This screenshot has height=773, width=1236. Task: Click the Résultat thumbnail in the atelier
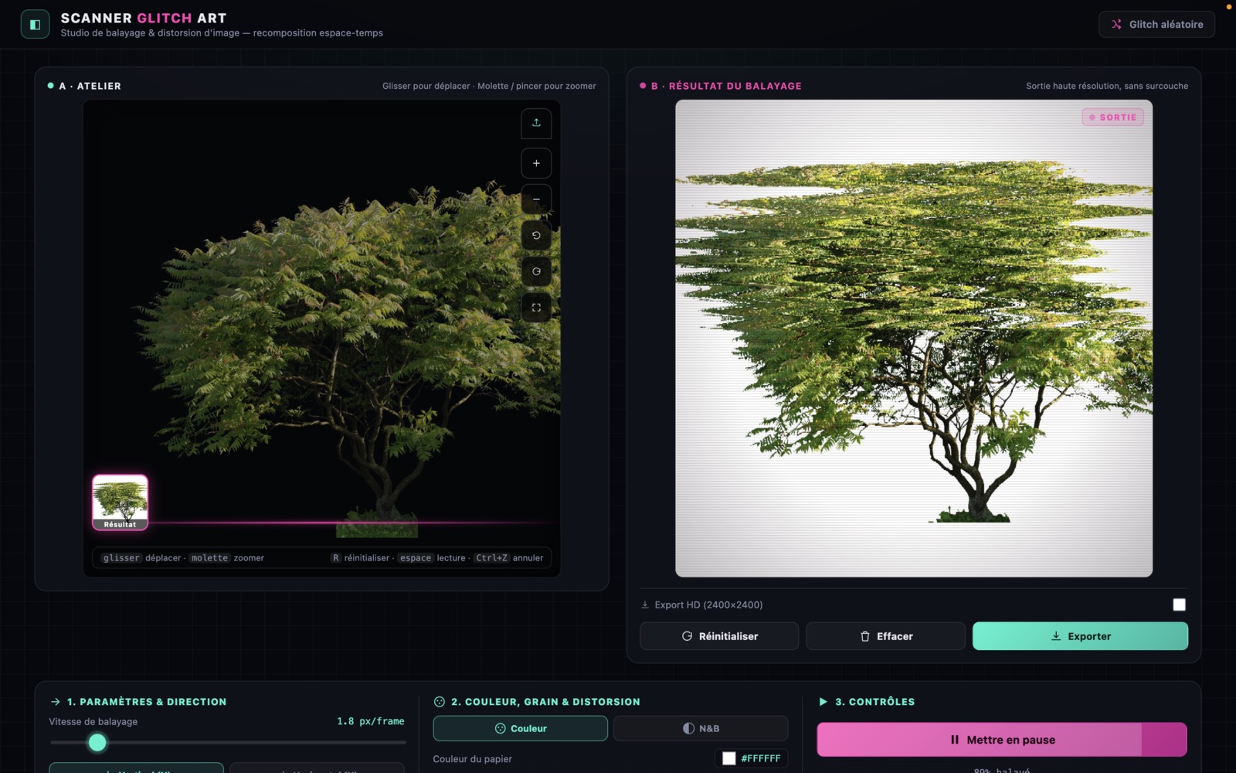click(120, 502)
